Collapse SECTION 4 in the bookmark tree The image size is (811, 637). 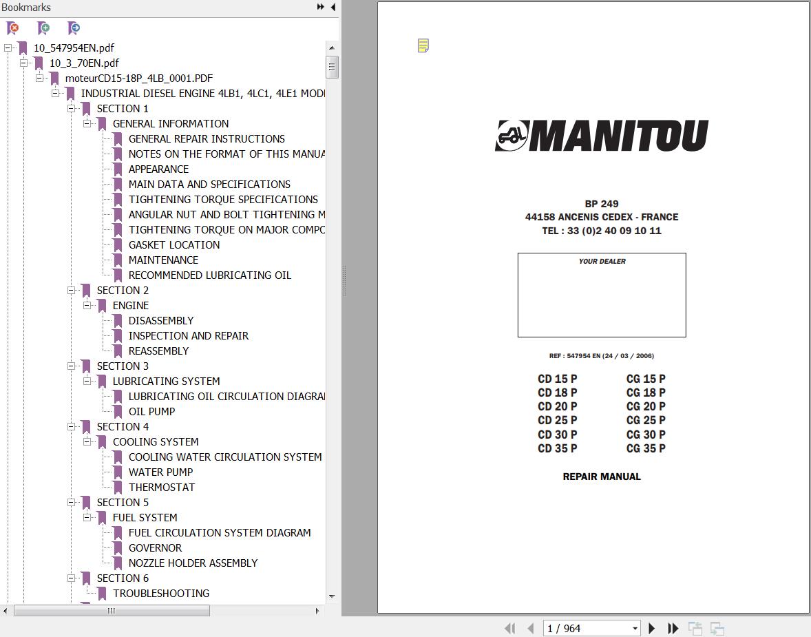tap(71, 426)
